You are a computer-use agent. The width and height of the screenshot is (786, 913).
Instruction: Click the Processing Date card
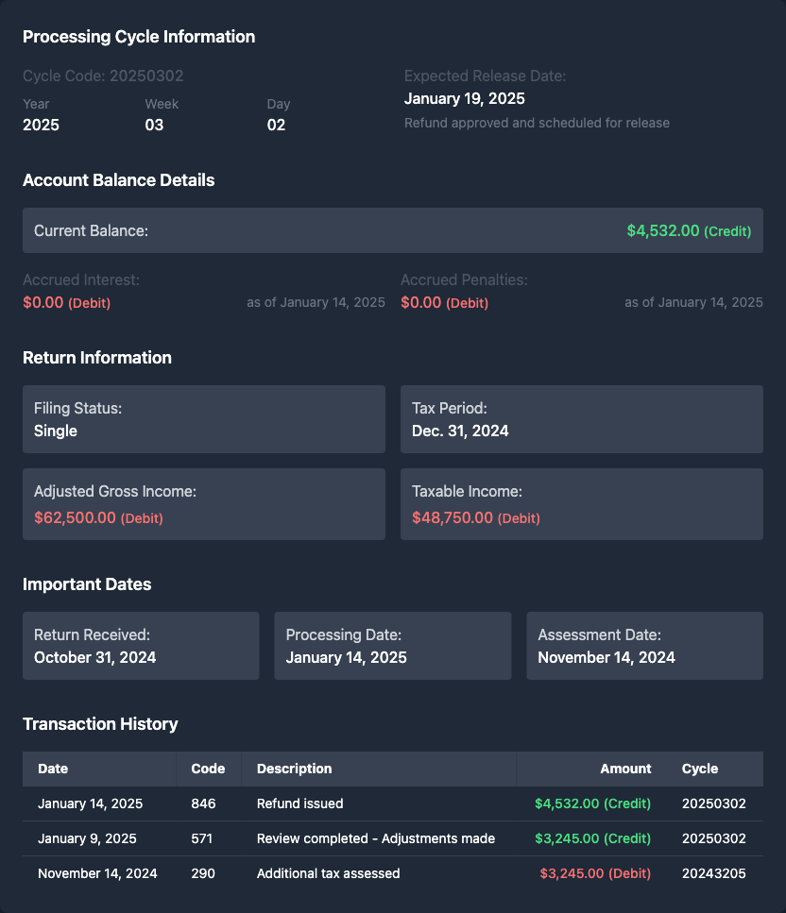click(392, 646)
